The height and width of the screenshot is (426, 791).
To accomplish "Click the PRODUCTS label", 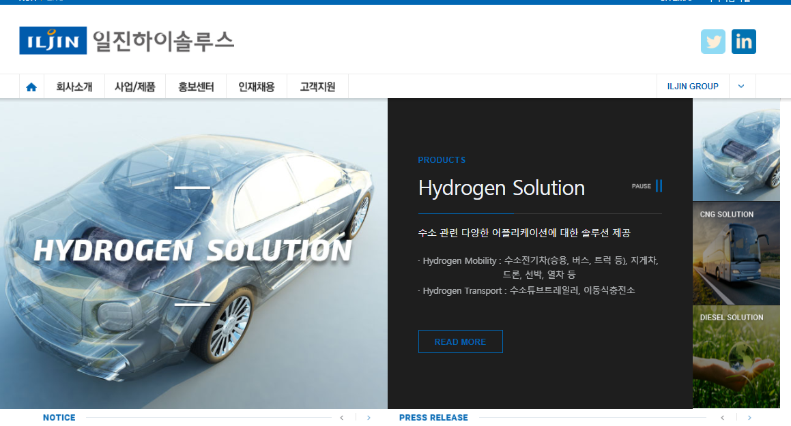I will point(442,159).
